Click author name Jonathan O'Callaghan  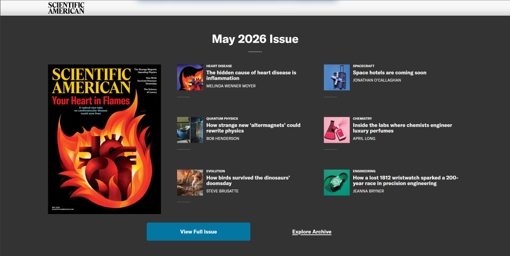click(x=377, y=80)
